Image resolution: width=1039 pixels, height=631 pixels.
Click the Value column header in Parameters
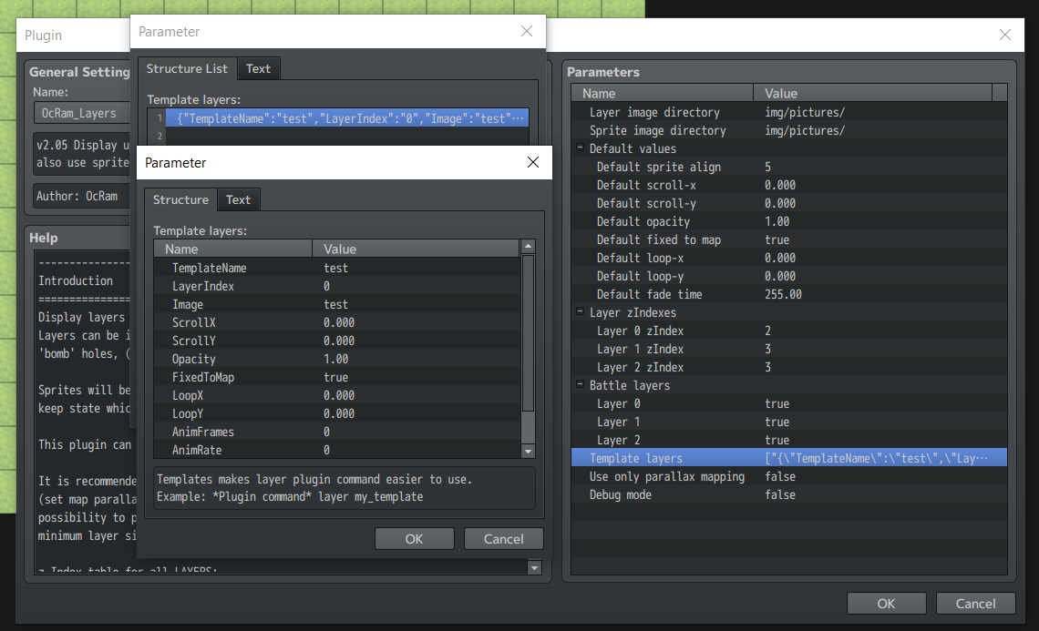873,94
